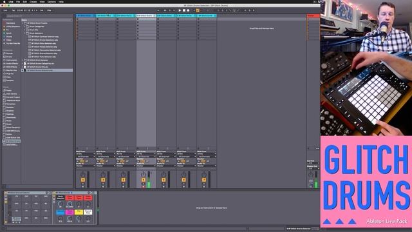Open the Options menu
The height and width of the screenshot is (232, 412).
point(51,1)
